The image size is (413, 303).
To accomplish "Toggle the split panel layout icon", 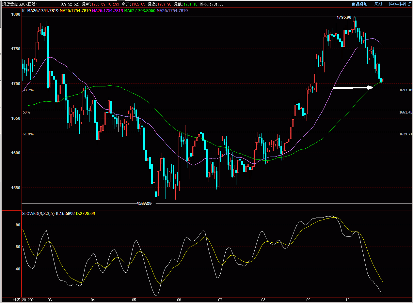I will click(x=403, y=4).
